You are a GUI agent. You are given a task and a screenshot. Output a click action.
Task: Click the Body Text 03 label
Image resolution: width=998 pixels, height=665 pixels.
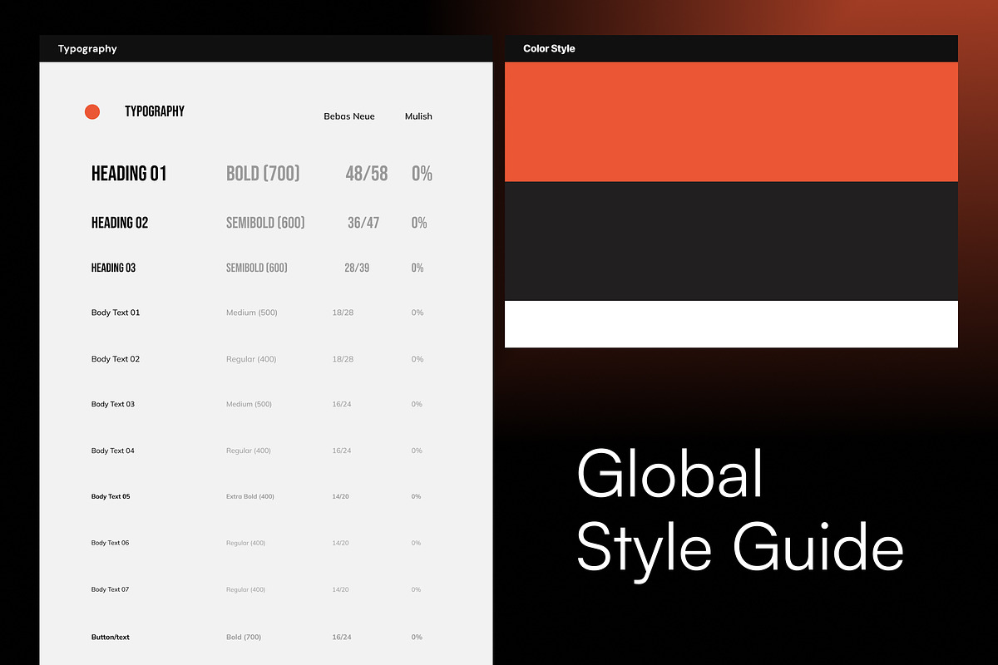coord(113,404)
